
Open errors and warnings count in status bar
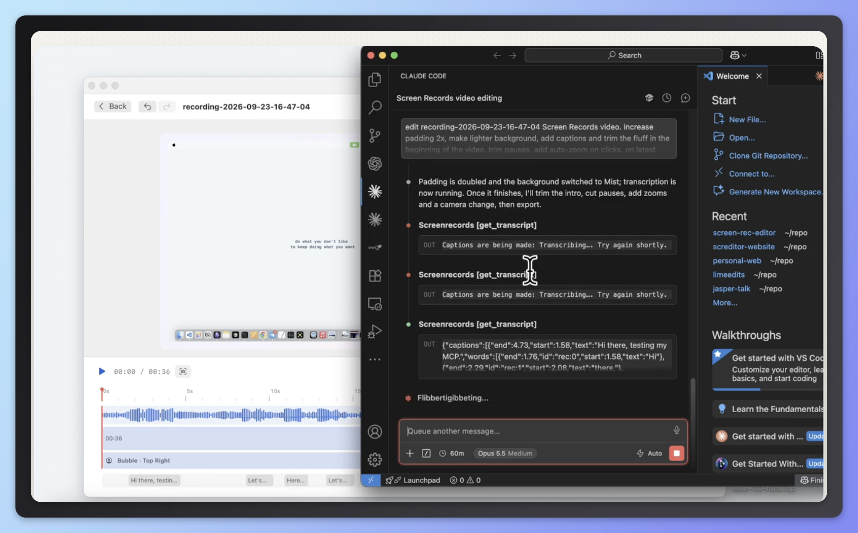click(465, 480)
